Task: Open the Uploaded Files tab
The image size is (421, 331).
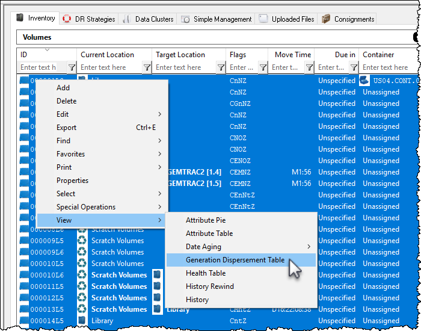Action: [x=286, y=19]
